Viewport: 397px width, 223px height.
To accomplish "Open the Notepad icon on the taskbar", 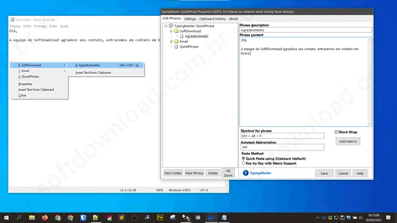I will pos(224,218).
